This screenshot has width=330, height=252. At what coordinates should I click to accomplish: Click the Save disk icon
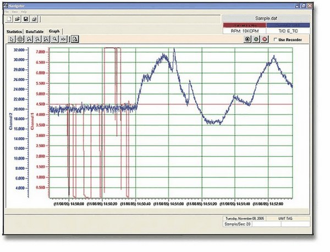(x=26, y=19)
